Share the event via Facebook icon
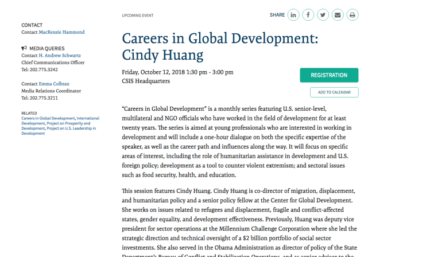This screenshot has width=430, height=257. click(308, 15)
